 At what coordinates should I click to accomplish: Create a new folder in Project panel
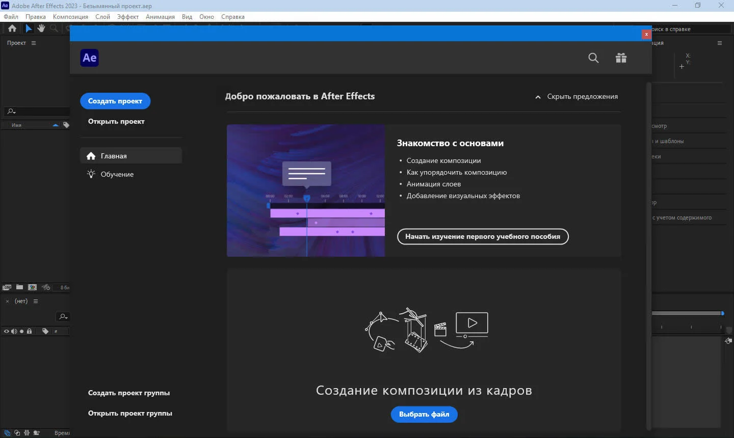pos(19,287)
